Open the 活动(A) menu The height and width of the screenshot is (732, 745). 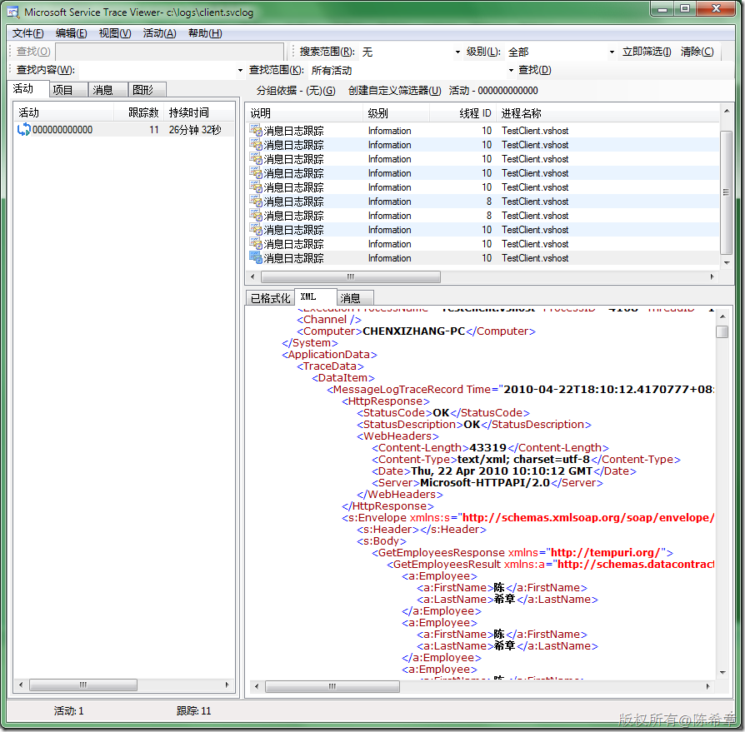160,33
